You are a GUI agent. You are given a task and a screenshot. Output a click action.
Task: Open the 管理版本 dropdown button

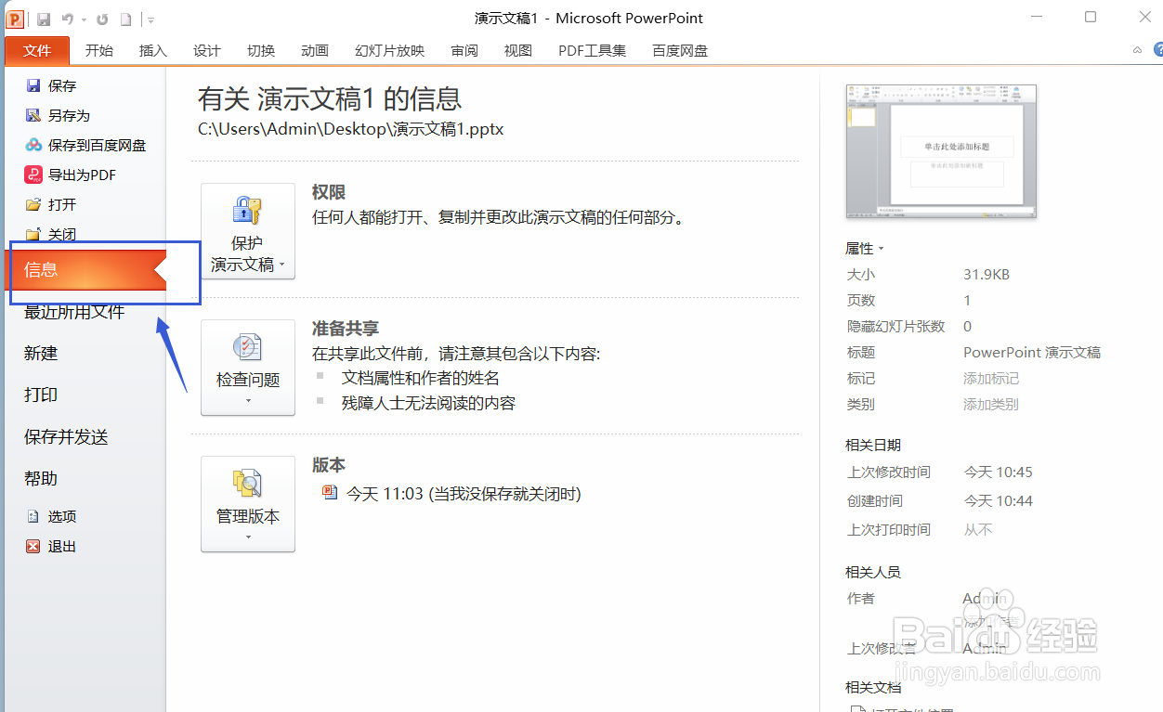(x=248, y=504)
